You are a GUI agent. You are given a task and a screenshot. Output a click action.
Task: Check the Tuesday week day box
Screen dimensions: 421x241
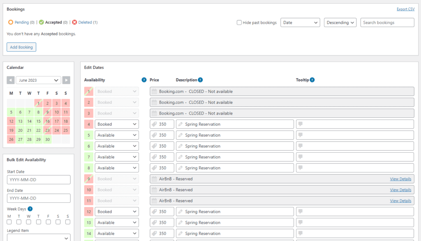coord(19,222)
